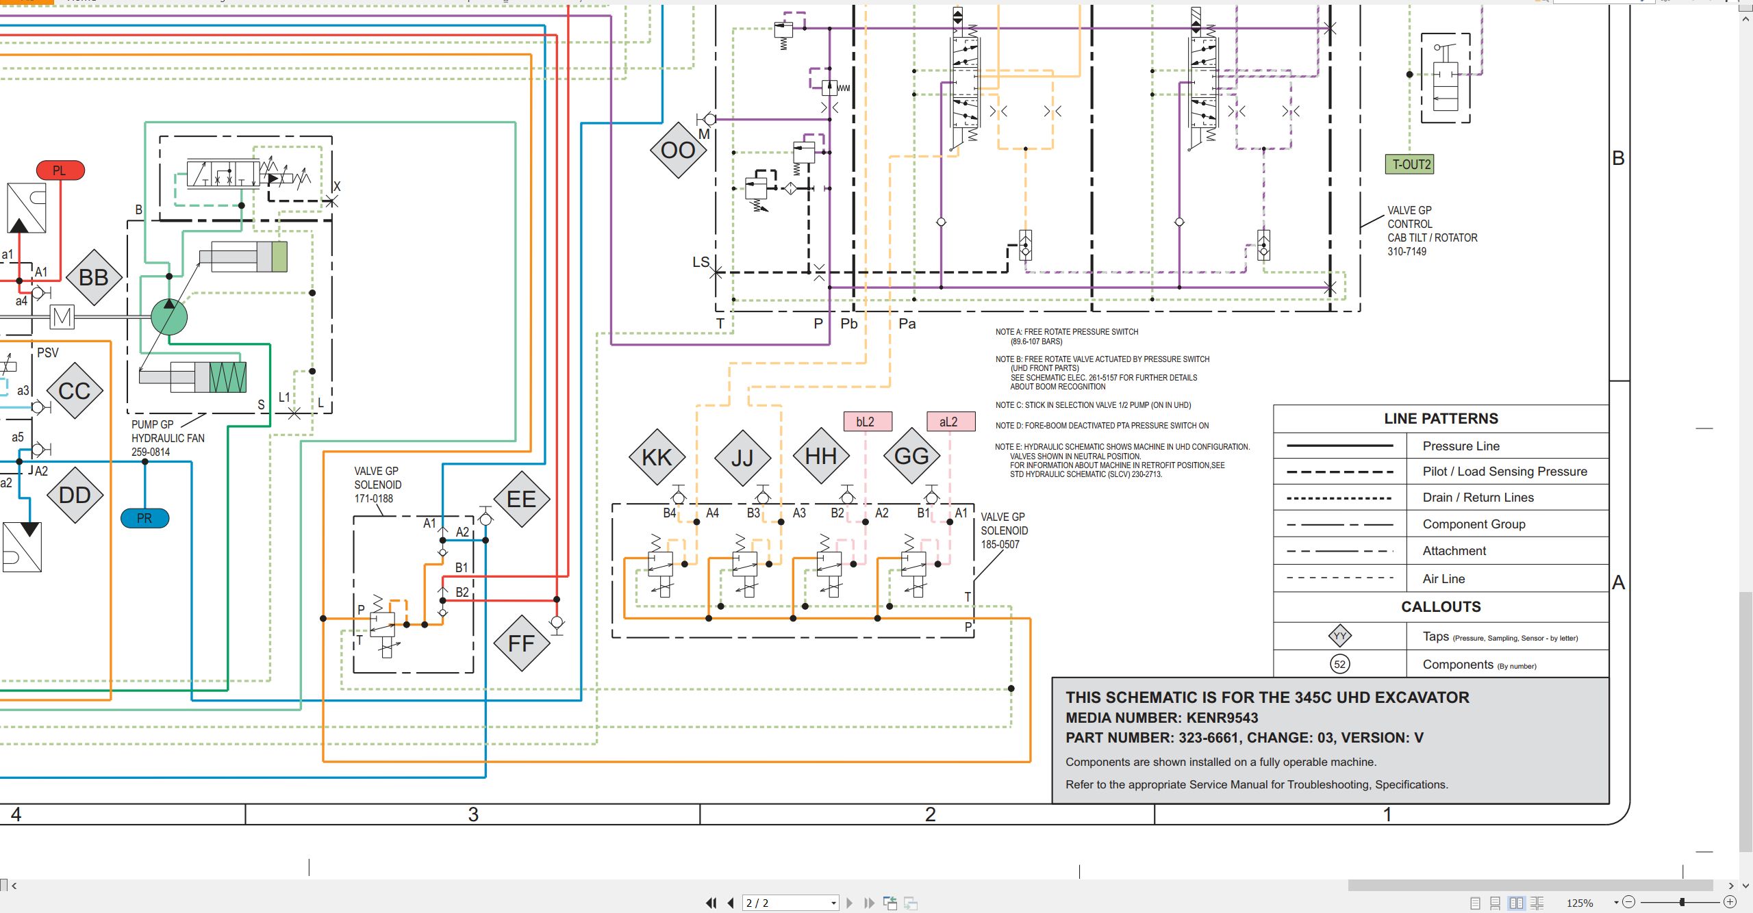
Task: Click the previous view icon
Action: click(x=890, y=903)
